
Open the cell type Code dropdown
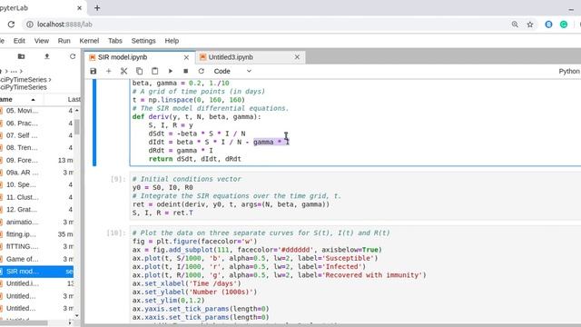pyautogui.click(x=232, y=71)
